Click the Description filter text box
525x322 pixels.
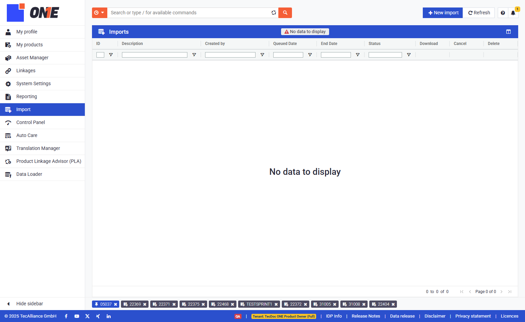(155, 55)
